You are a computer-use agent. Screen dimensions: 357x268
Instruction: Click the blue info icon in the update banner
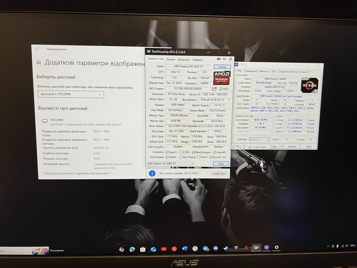(152, 173)
